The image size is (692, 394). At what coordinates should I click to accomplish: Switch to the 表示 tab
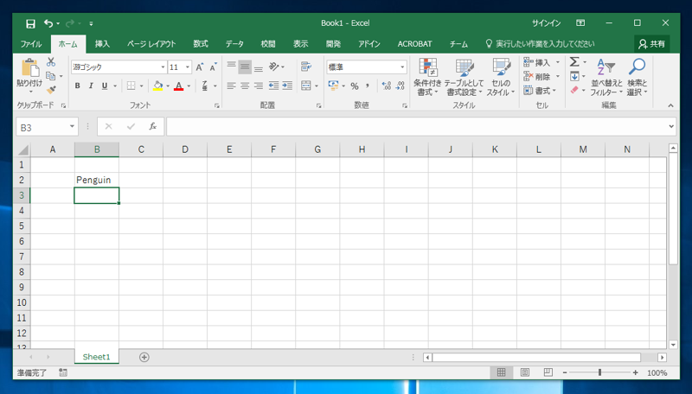[x=300, y=43]
